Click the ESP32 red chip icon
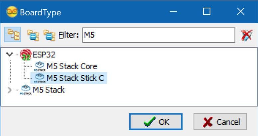The height and width of the screenshot is (136, 258). pos(26,55)
